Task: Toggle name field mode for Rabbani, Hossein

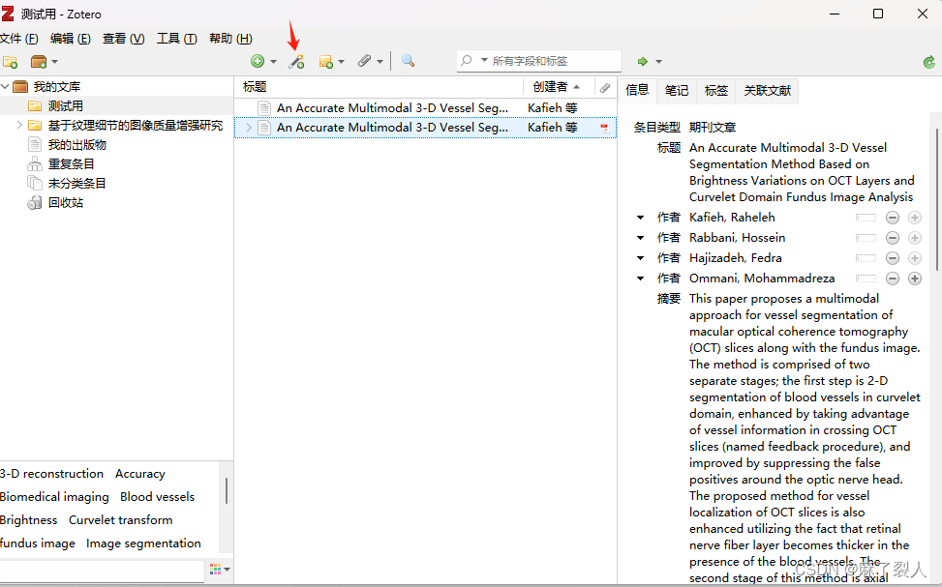Action: (x=866, y=239)
